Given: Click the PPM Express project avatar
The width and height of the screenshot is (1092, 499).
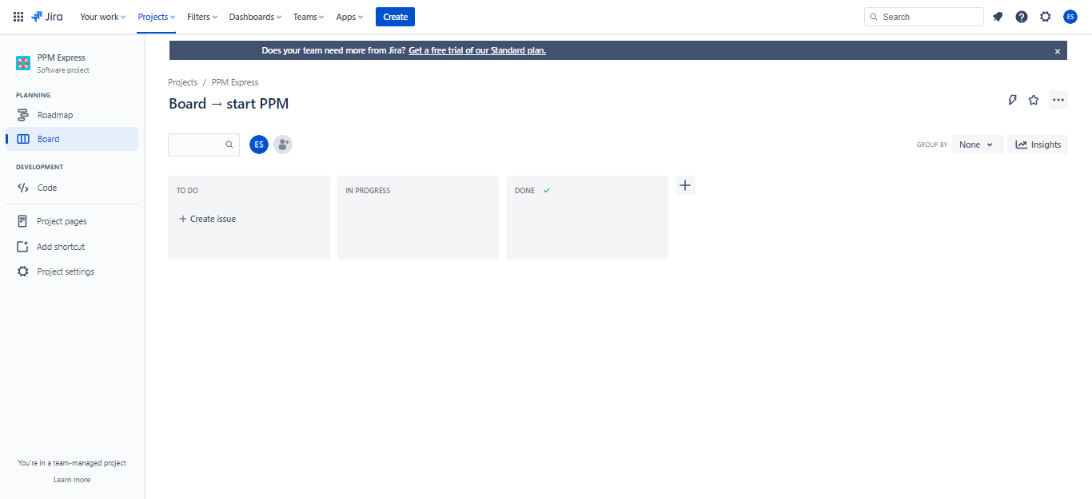Looking at the screenshot, I should [x=23, y=63].
